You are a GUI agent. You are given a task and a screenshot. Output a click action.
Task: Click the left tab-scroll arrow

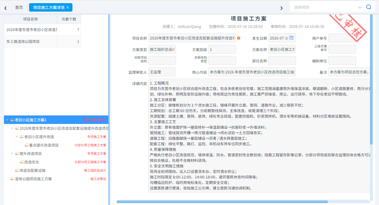6,8
